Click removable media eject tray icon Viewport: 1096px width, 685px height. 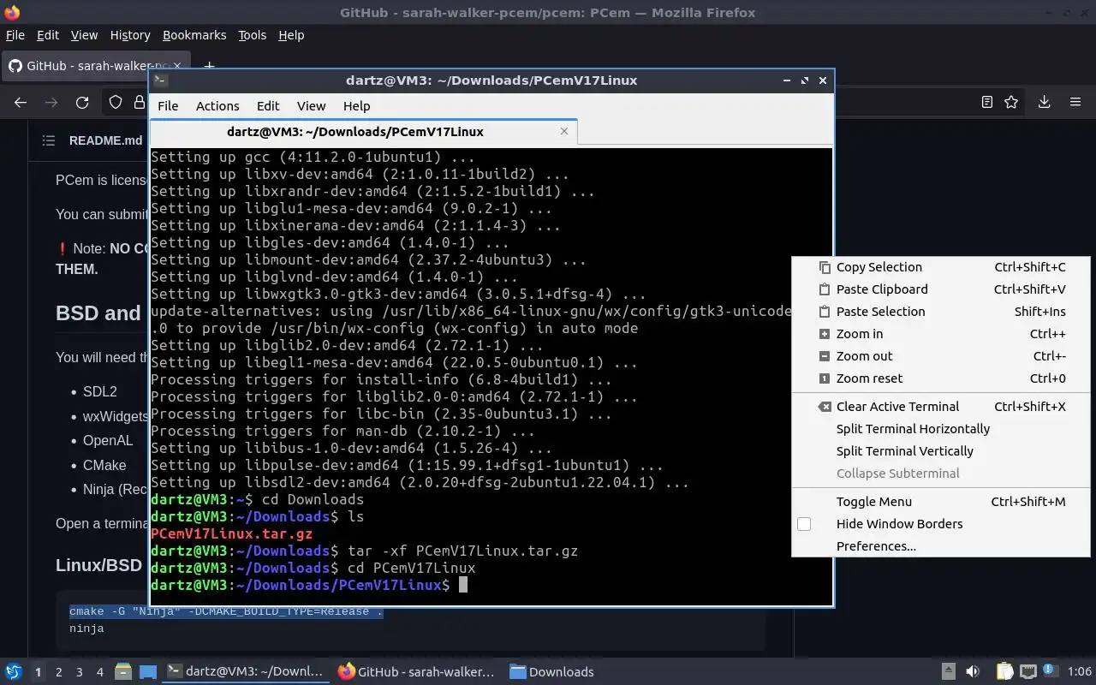click(949, 671)
